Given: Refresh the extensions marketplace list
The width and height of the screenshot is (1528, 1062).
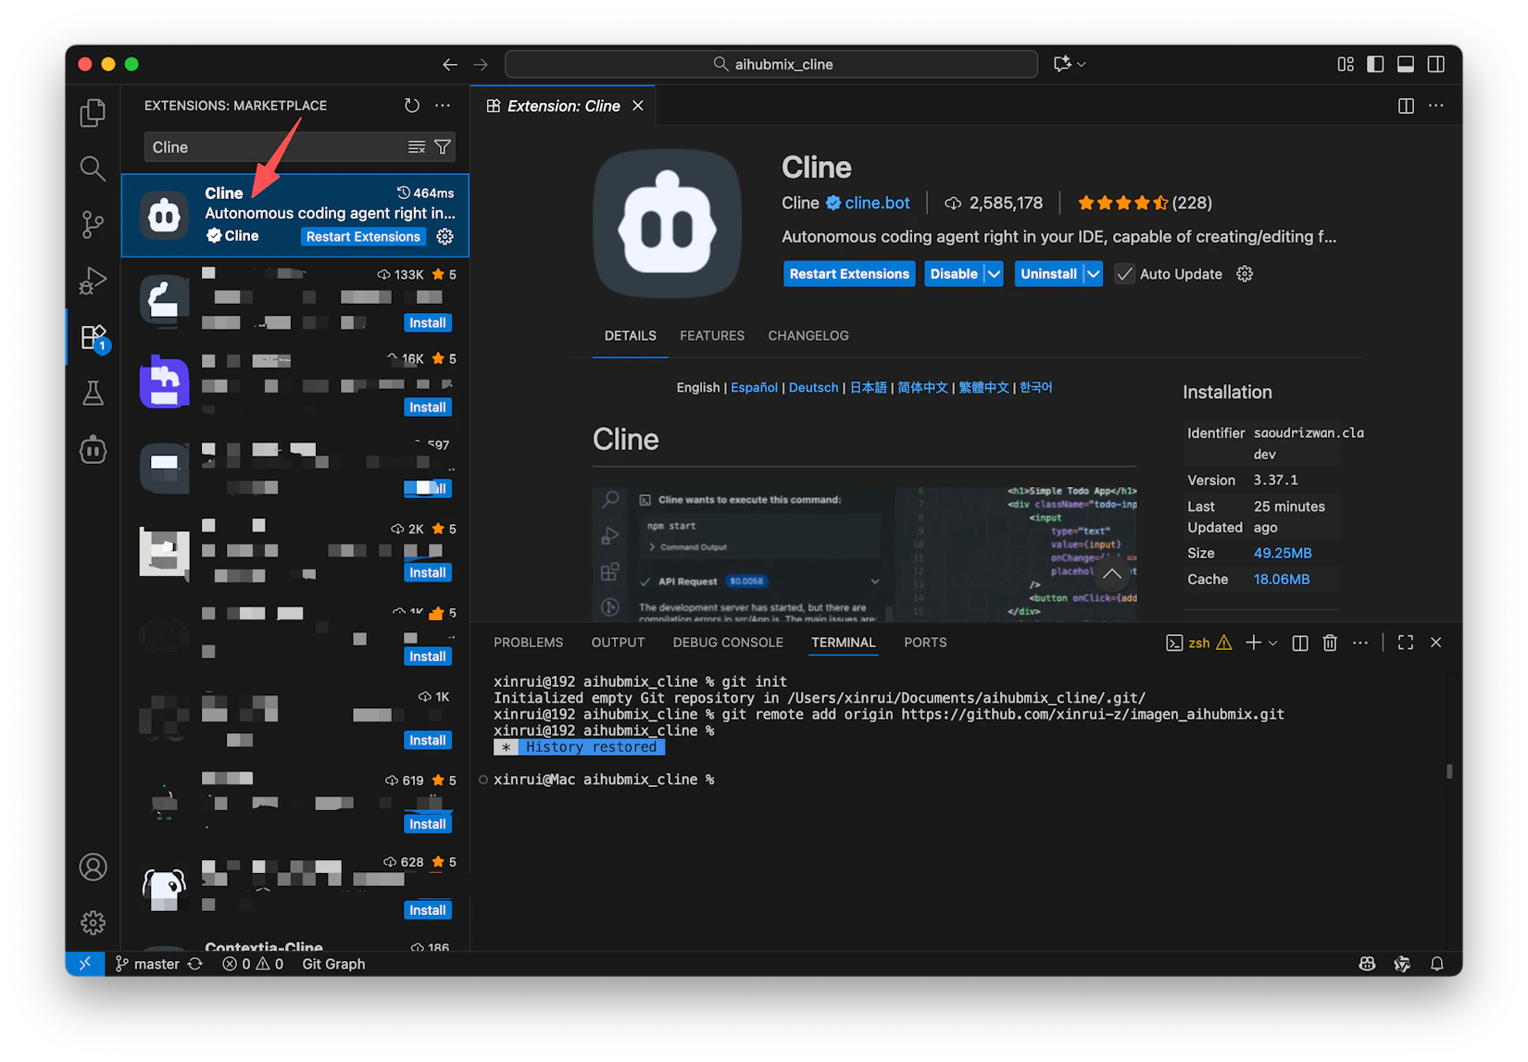Looking at the screenshot, I should [x=412, y=106].
